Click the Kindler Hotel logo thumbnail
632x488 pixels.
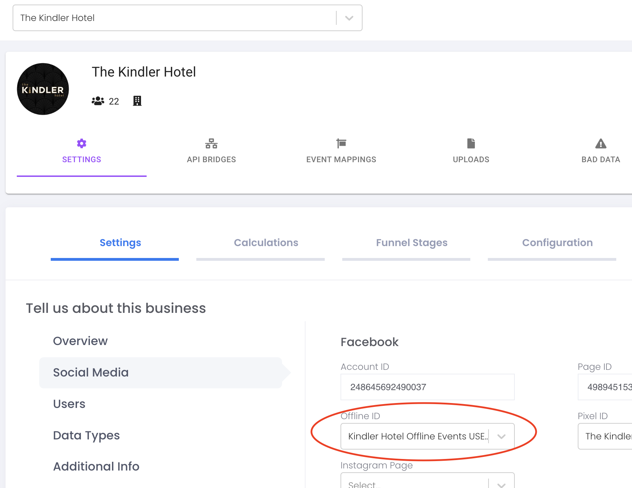pos(43,89)
